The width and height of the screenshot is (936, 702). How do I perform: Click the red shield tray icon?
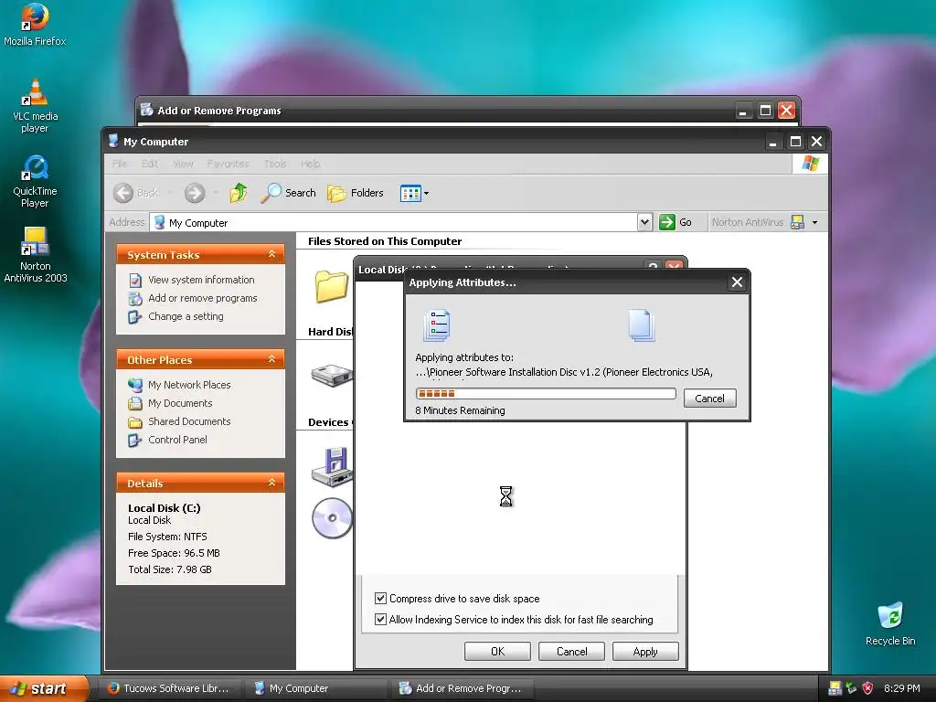(x=868, y=688)
